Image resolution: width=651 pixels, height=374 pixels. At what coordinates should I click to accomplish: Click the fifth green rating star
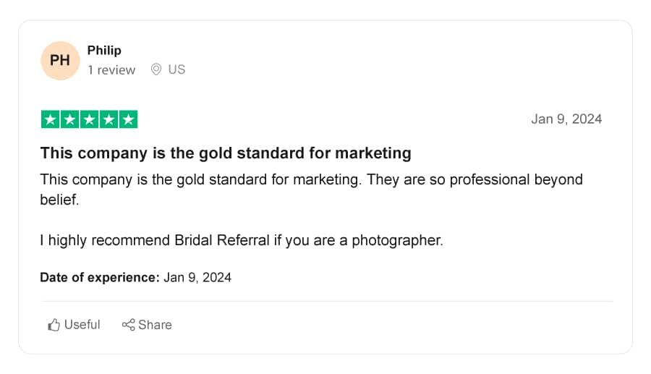coord(128,119)
